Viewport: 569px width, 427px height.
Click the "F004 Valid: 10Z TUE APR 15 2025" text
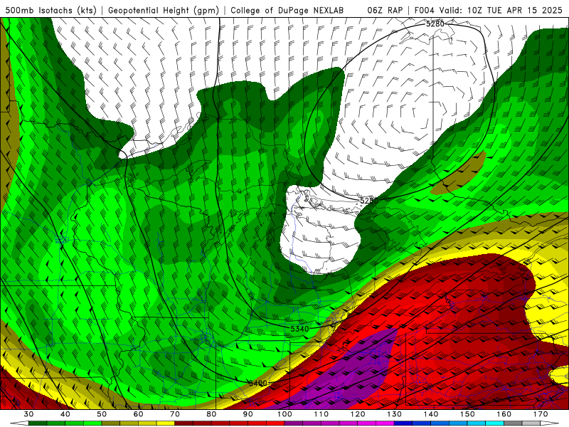coord(489,11)
